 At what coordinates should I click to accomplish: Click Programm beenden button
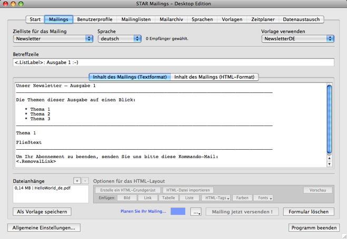pyautogui.click(x=314, y=227)
